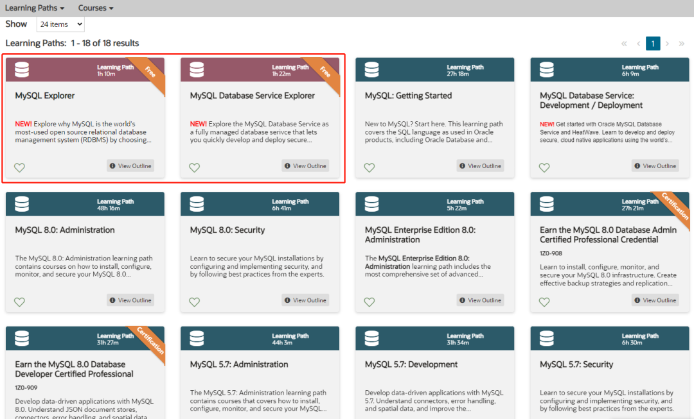Viewport: 694px width, 419px height.
Task: View Outline for Database Admin Certified Professional Credential
Action: (x=655, y=300)
